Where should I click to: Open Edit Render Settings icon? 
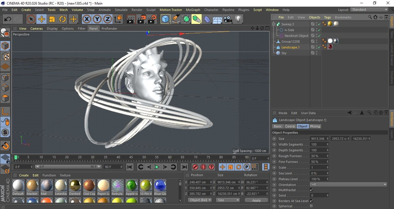click(152, 19)
